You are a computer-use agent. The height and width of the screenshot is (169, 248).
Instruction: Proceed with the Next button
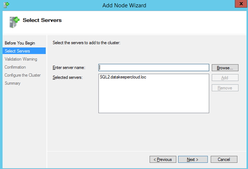(x=193, y=159)
